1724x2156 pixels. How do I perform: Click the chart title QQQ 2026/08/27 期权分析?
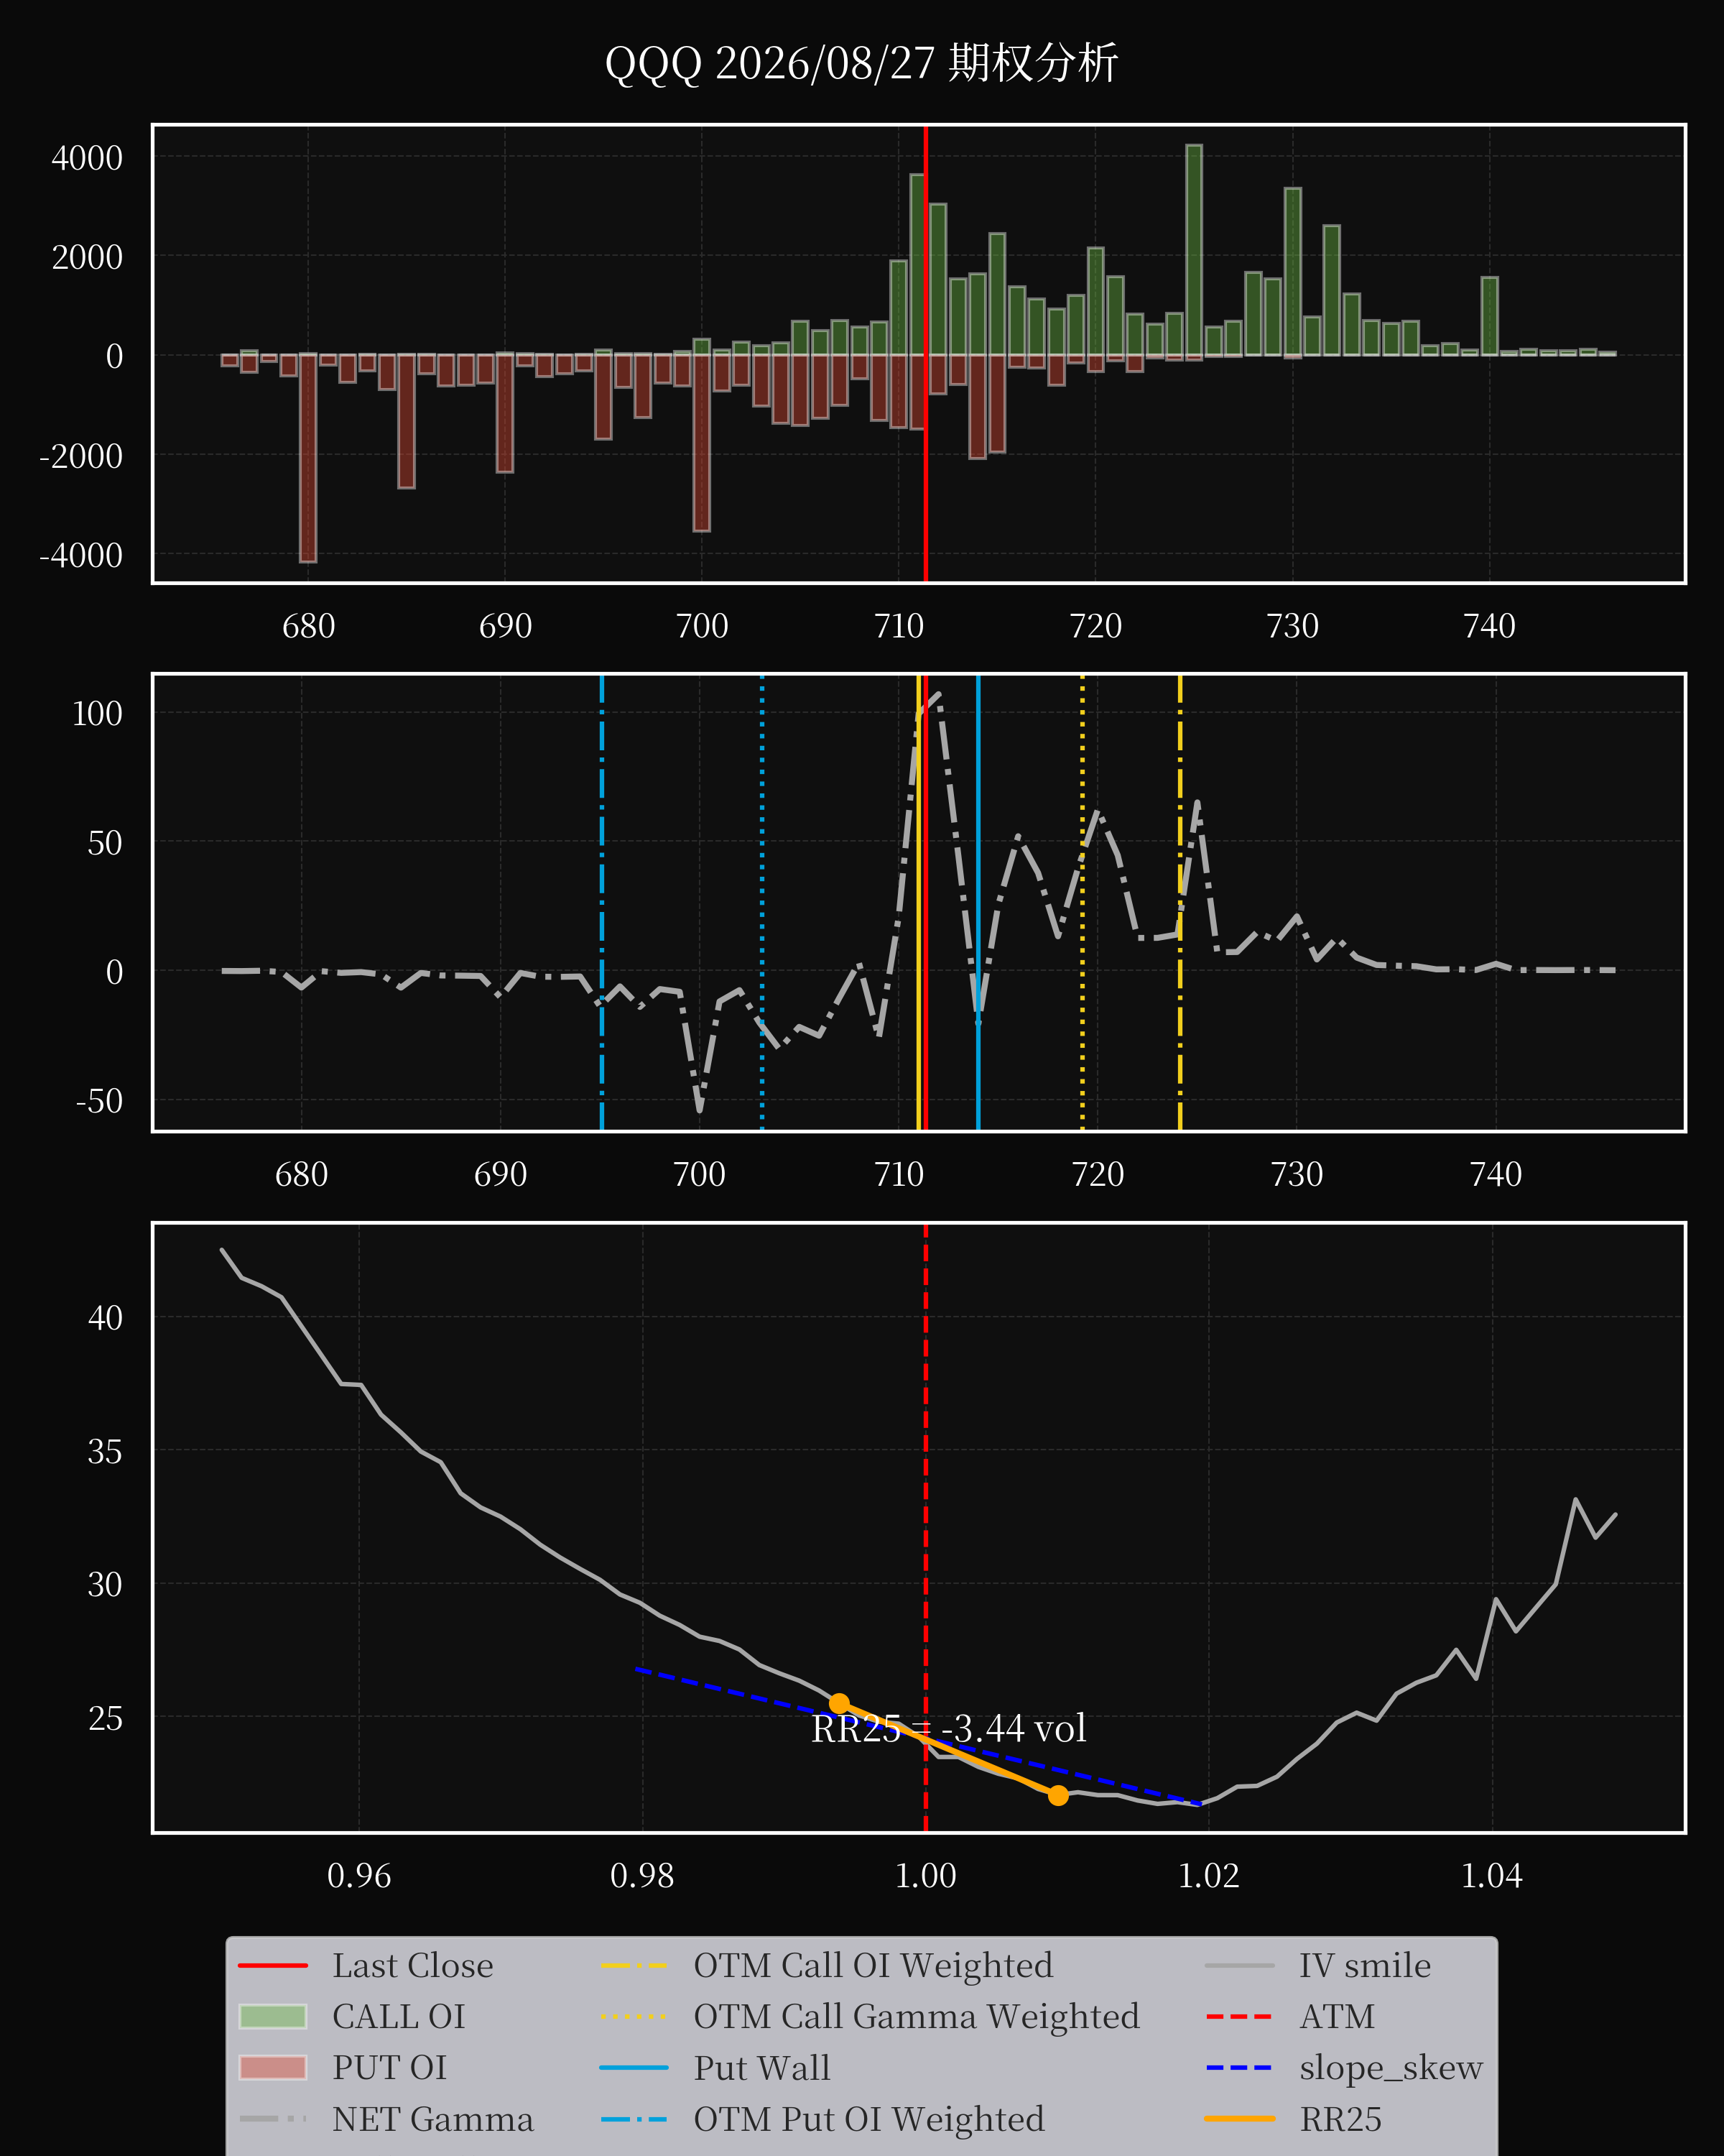(861, 63)
